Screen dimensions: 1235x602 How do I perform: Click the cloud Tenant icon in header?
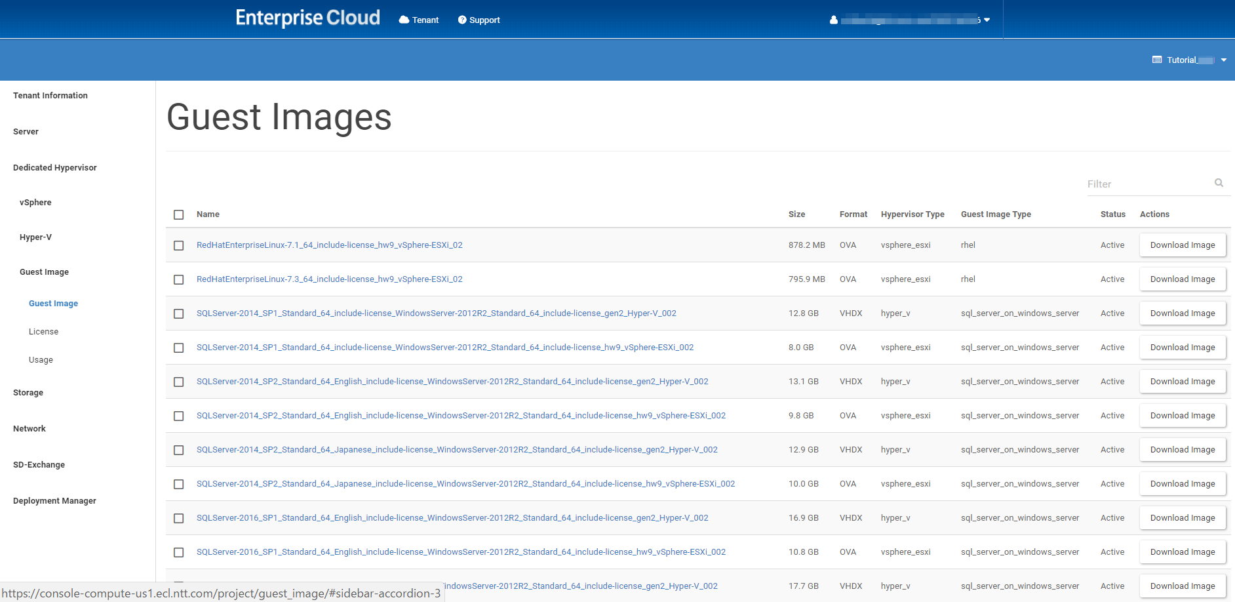(404, 20)
